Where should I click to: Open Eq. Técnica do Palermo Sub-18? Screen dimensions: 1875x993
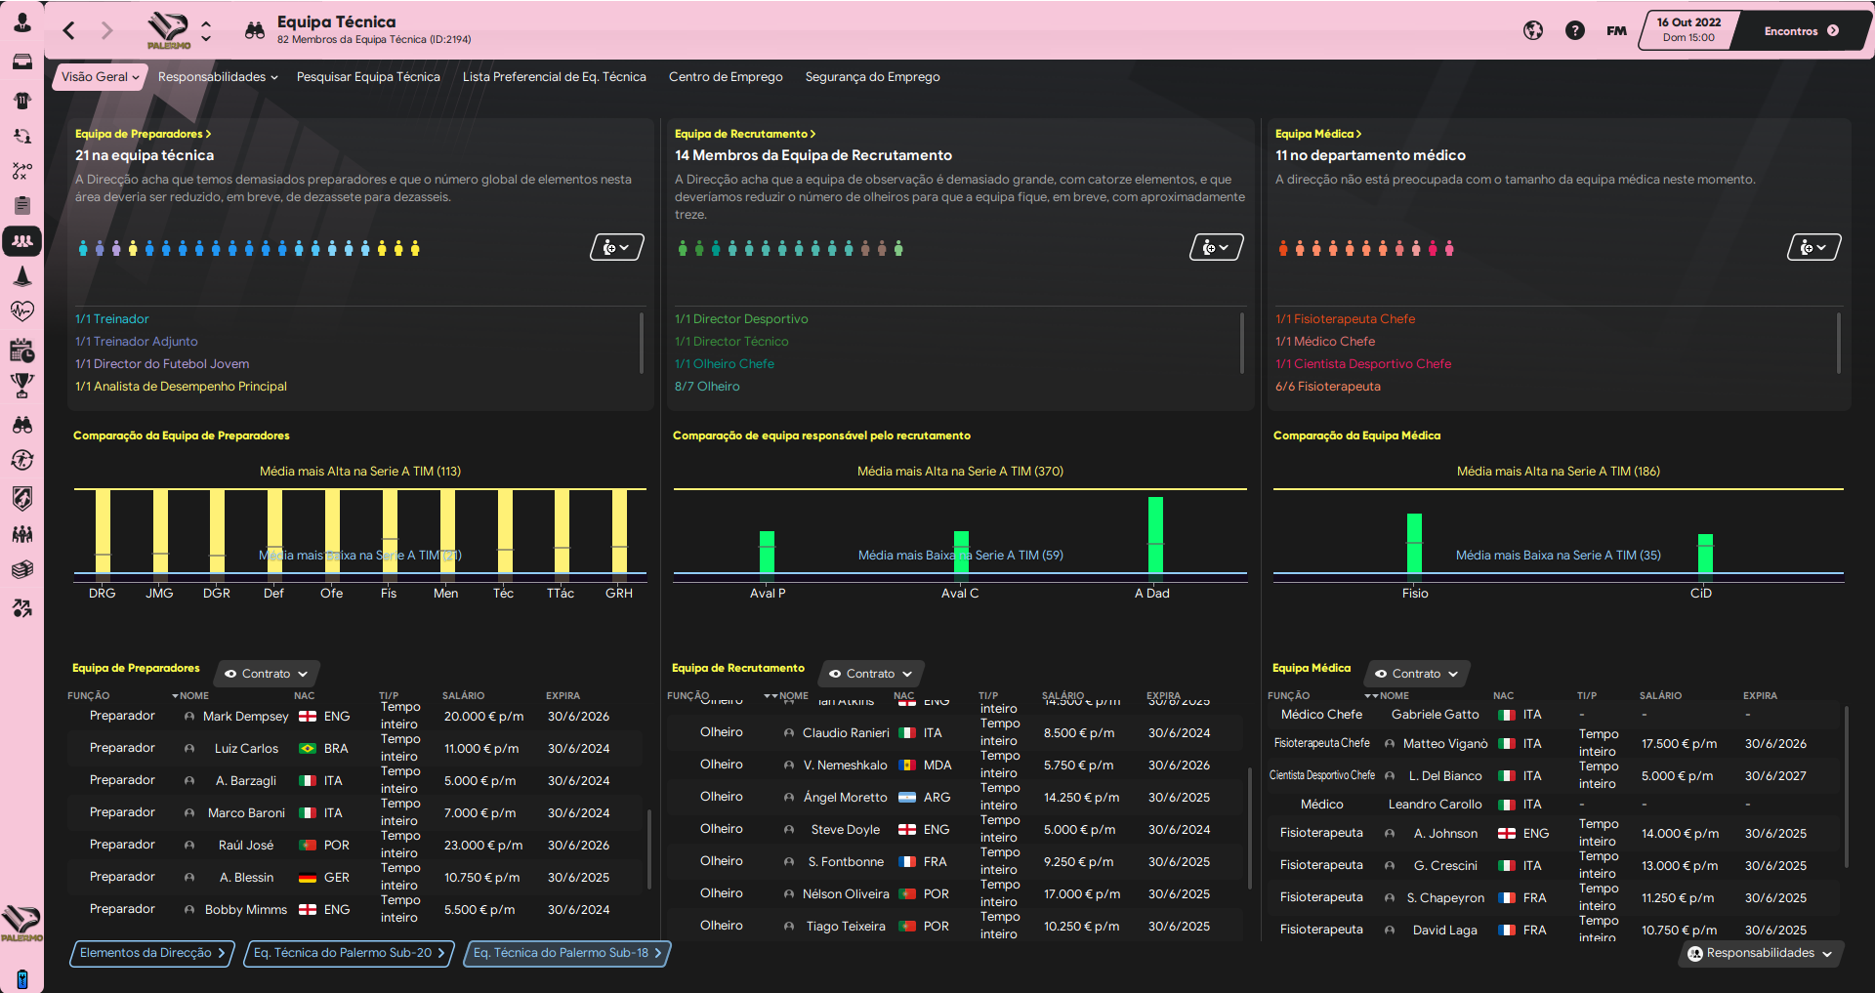(x=567, y=953)
